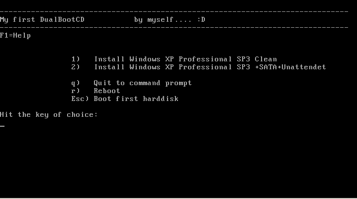357x199 pixels.
Task: Click the word 'Clean' in option 1
Action: coord(266,59)
